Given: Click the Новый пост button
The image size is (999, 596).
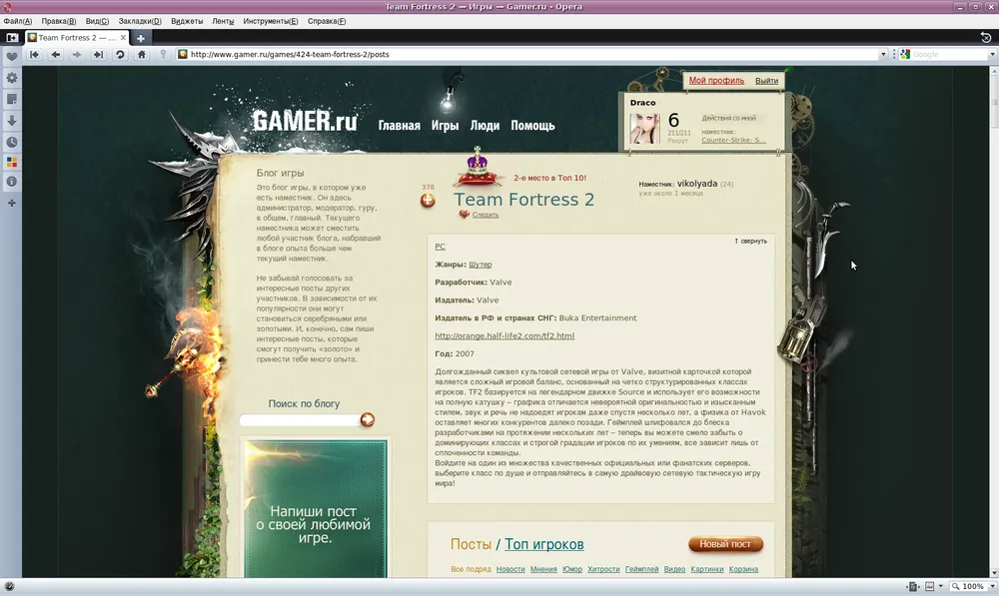Looking at the screenshot, I should (725, 544).
